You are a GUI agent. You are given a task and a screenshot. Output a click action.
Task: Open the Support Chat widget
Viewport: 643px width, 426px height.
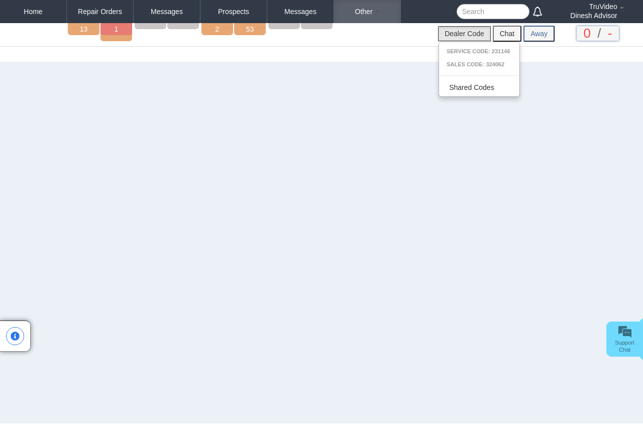coord(624,339)
